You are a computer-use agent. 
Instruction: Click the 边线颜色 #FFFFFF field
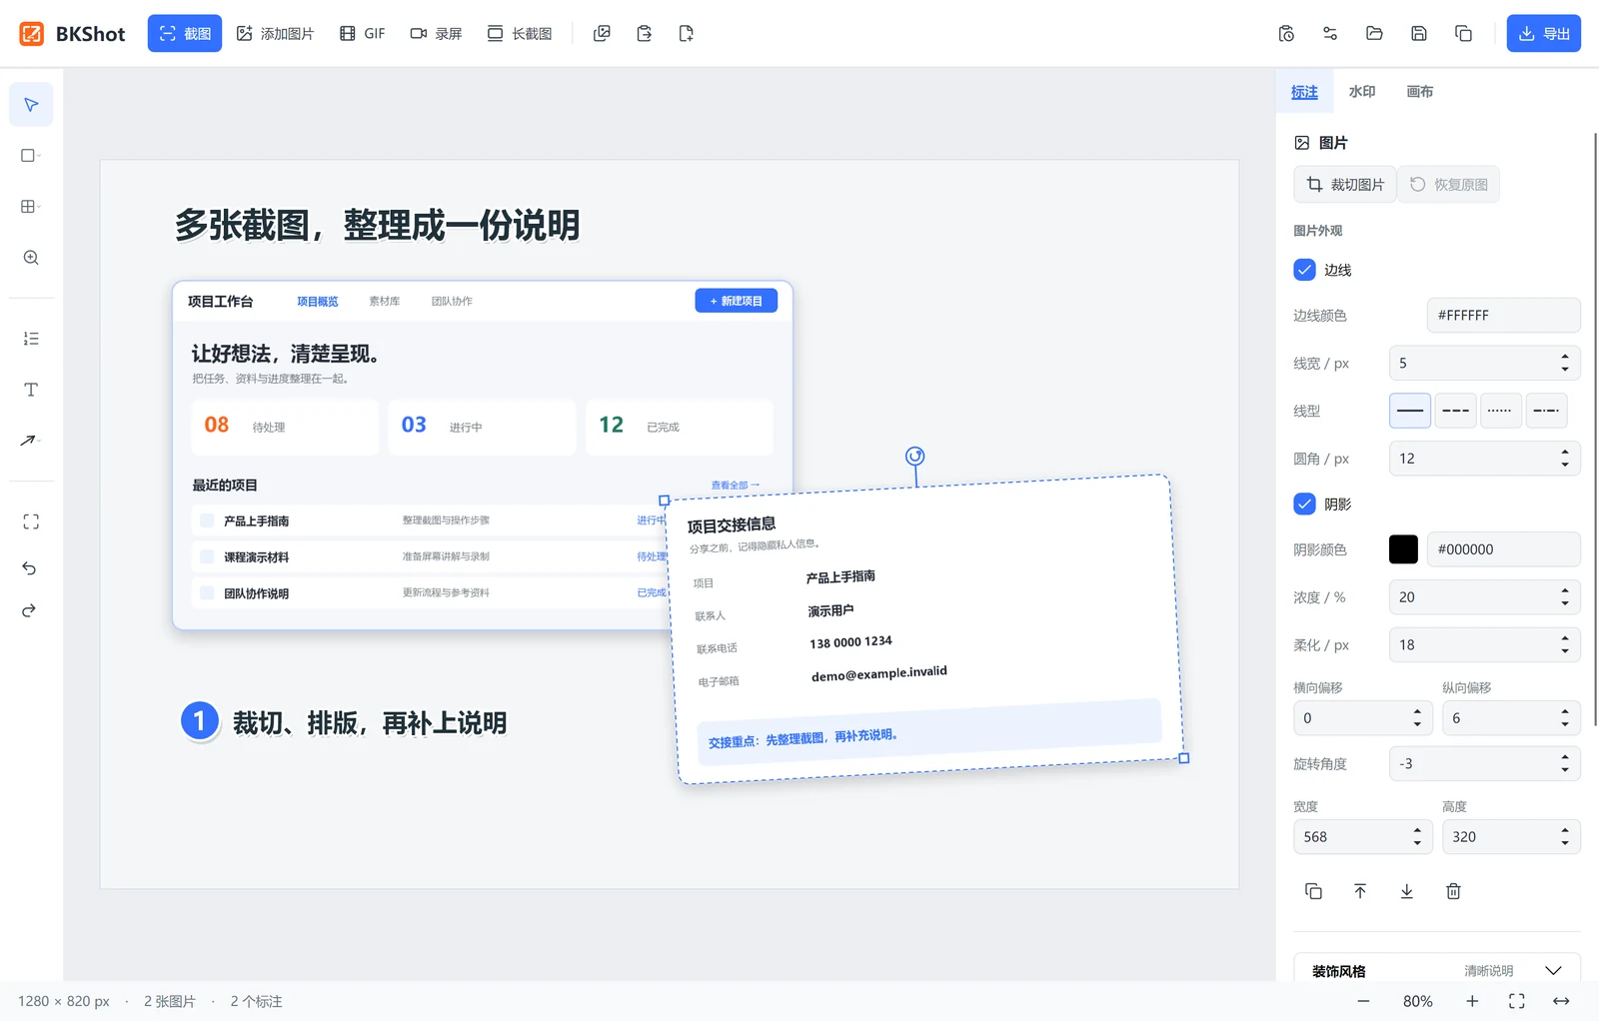[x=1503, y=316]
